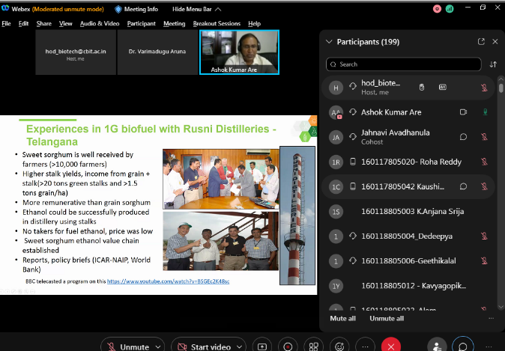Click the green network stats indicator in the title bar
Image resolution: width=505 pixels, height=351 pixels.
[x=450, y=9]
